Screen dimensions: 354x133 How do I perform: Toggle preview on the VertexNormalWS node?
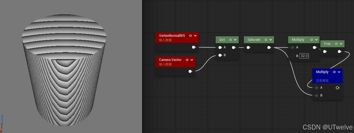190,36
